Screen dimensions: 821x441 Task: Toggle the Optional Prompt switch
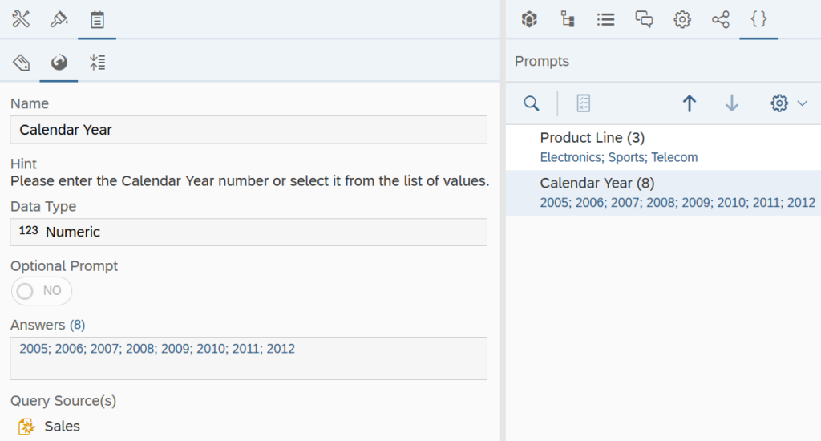tap(42, 291)
